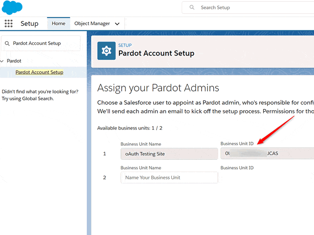The height and width of the screenshot is (235, 314).
Task: Open the Pardot Account Setup sidebar link
Action: (40, 72)
